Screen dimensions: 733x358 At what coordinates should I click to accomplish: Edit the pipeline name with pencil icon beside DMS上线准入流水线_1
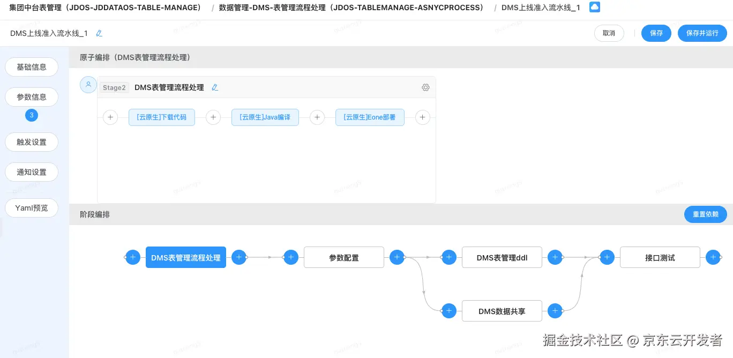click(x=99, y=33)
